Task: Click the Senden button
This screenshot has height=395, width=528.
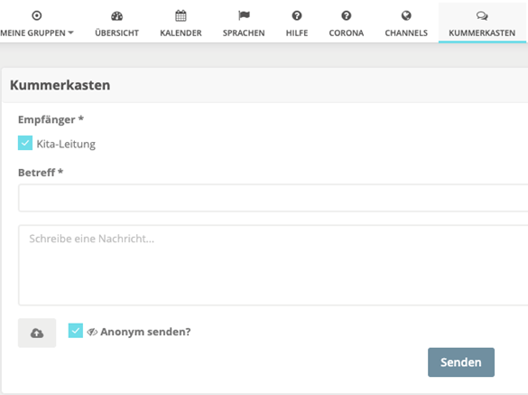Action: 461,362
